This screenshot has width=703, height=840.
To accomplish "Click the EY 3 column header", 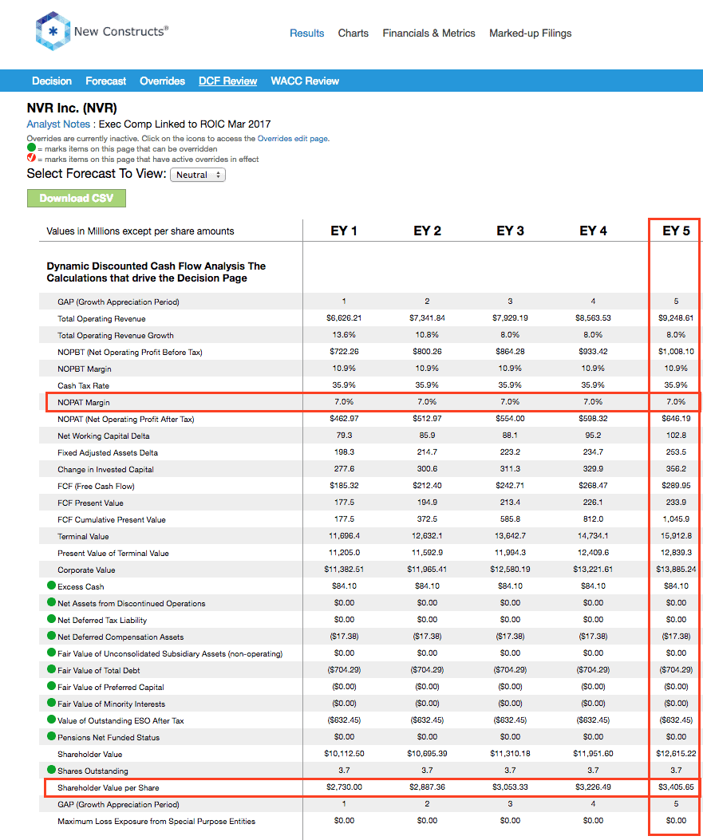I will 510,231.
